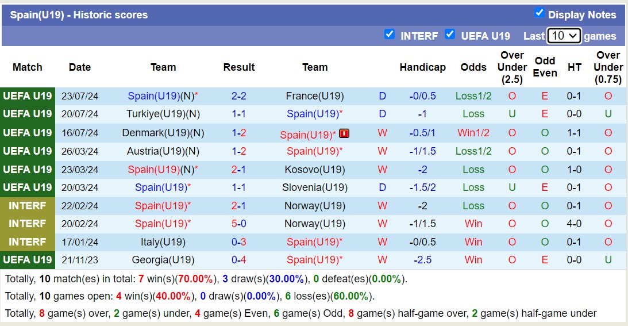Uncheck the UEFA U19 filter checkbox
The height and width of the screenshot is (326, 628).
(x=450, y=34)
